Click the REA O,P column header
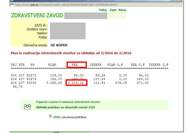 tap(138, 65)
